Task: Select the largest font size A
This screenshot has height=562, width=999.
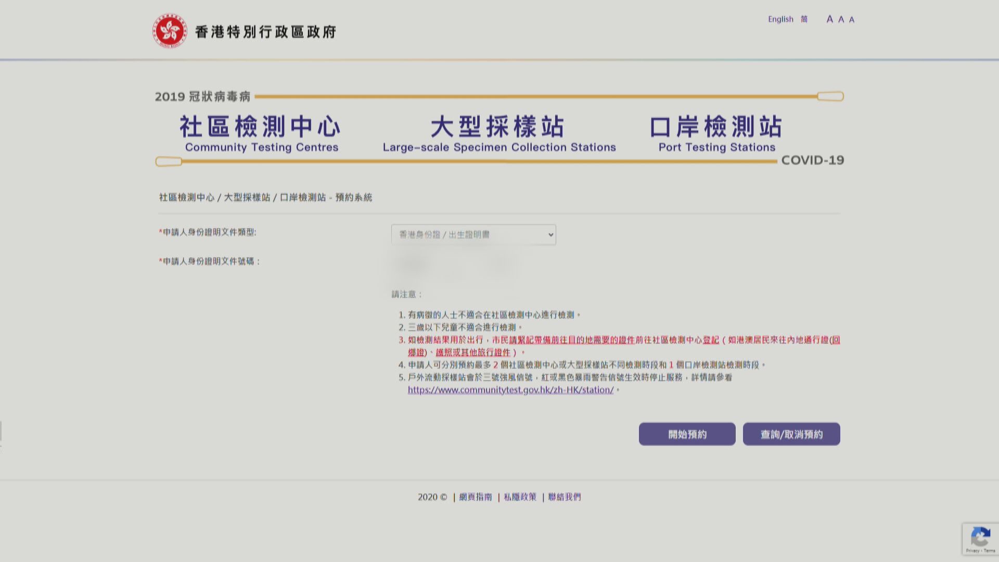Action: pos(829,19)
